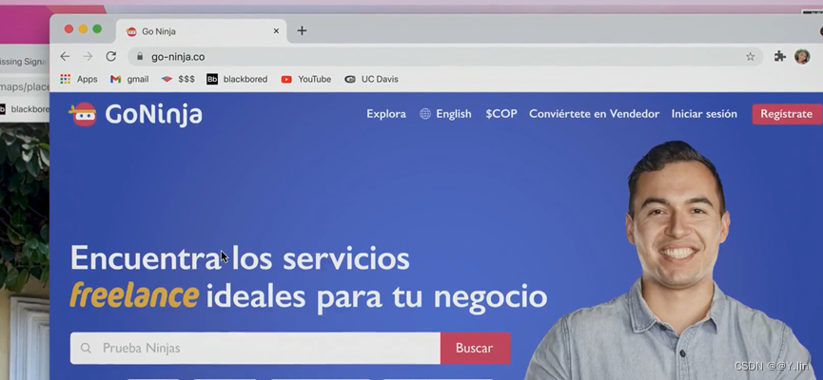The image size is (823, 380).
Task: Click the green fullscreen window button
Action: click(x=97, y=28)
